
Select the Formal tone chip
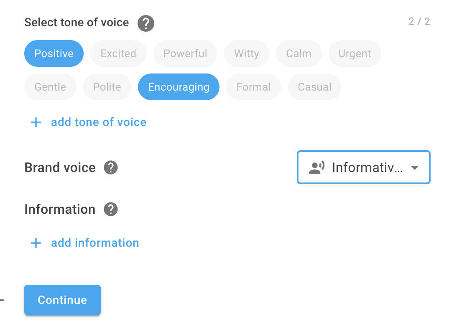(x=253, y=87)
